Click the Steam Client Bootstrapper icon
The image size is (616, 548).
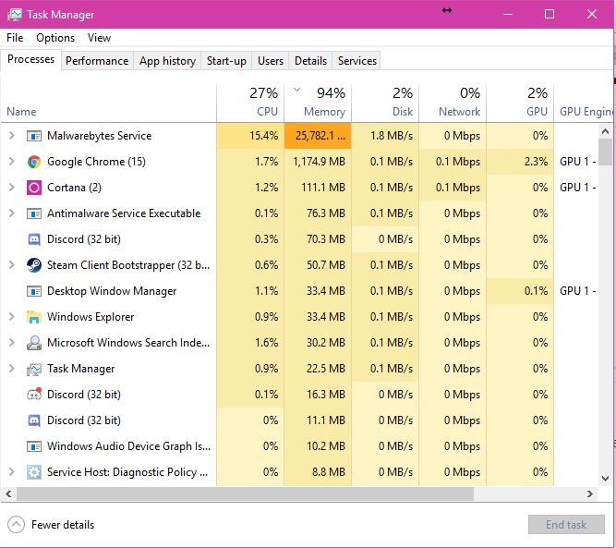click(x=34, y=265)
